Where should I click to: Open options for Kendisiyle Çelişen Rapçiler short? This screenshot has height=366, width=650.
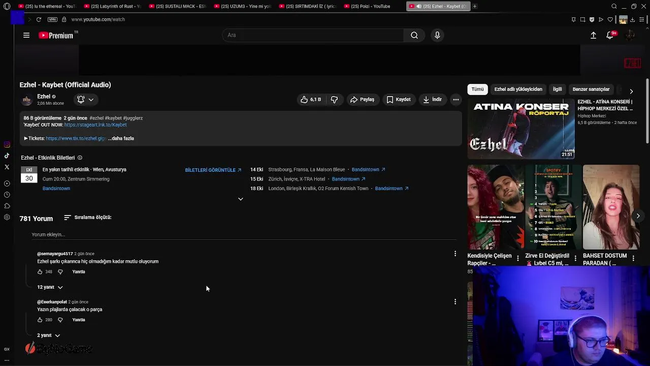517,259
